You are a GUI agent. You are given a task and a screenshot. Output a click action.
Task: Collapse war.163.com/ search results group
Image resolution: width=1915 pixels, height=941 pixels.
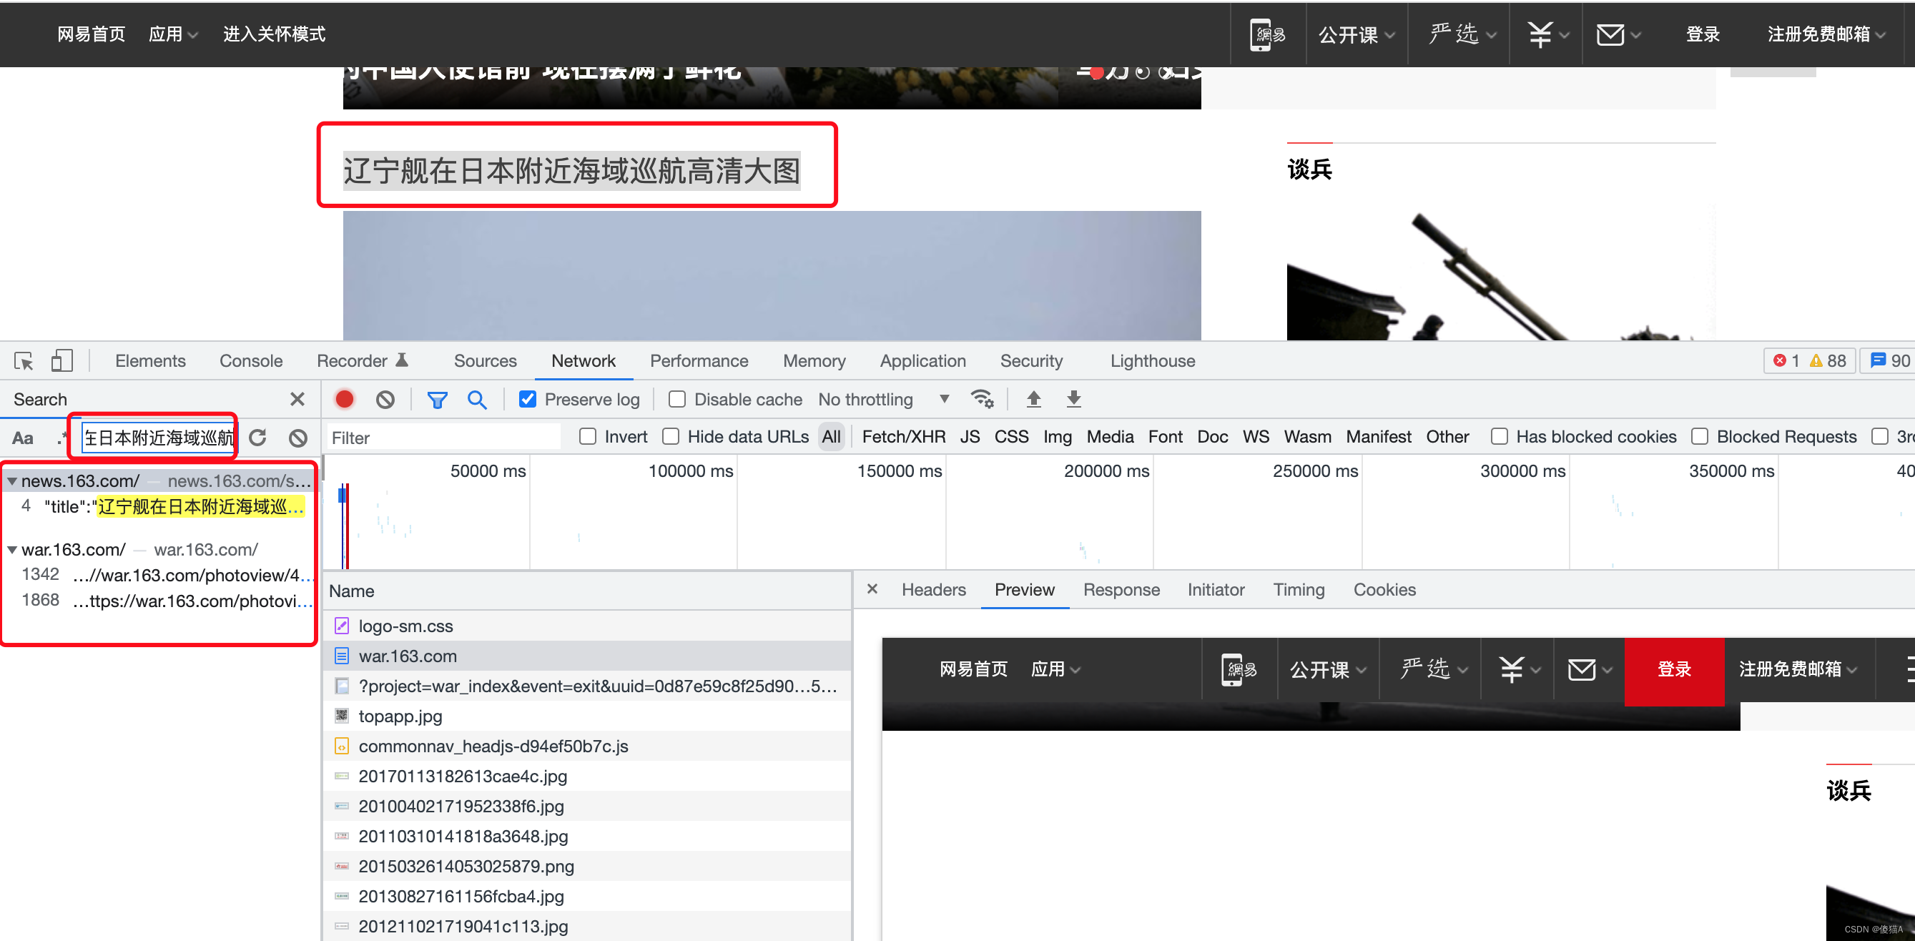[12, 549]
